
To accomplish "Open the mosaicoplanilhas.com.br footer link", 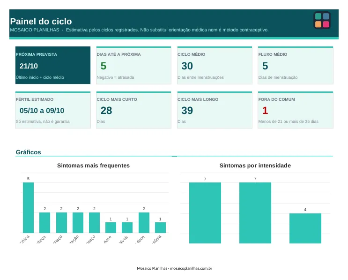I will coord(191,268).
